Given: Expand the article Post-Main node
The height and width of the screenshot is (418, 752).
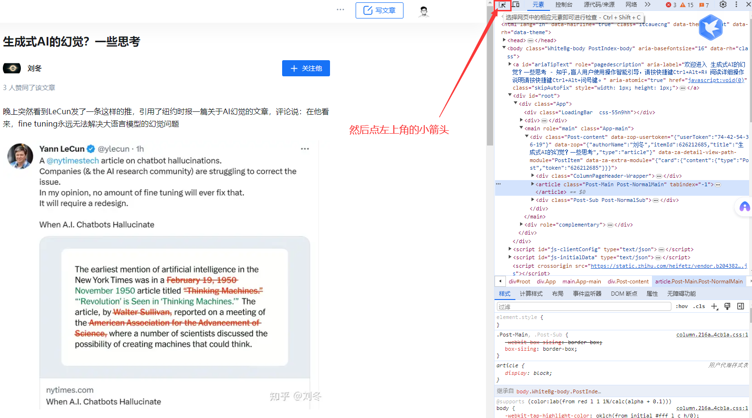Looking at the screenshot, I should pos(533,184).
